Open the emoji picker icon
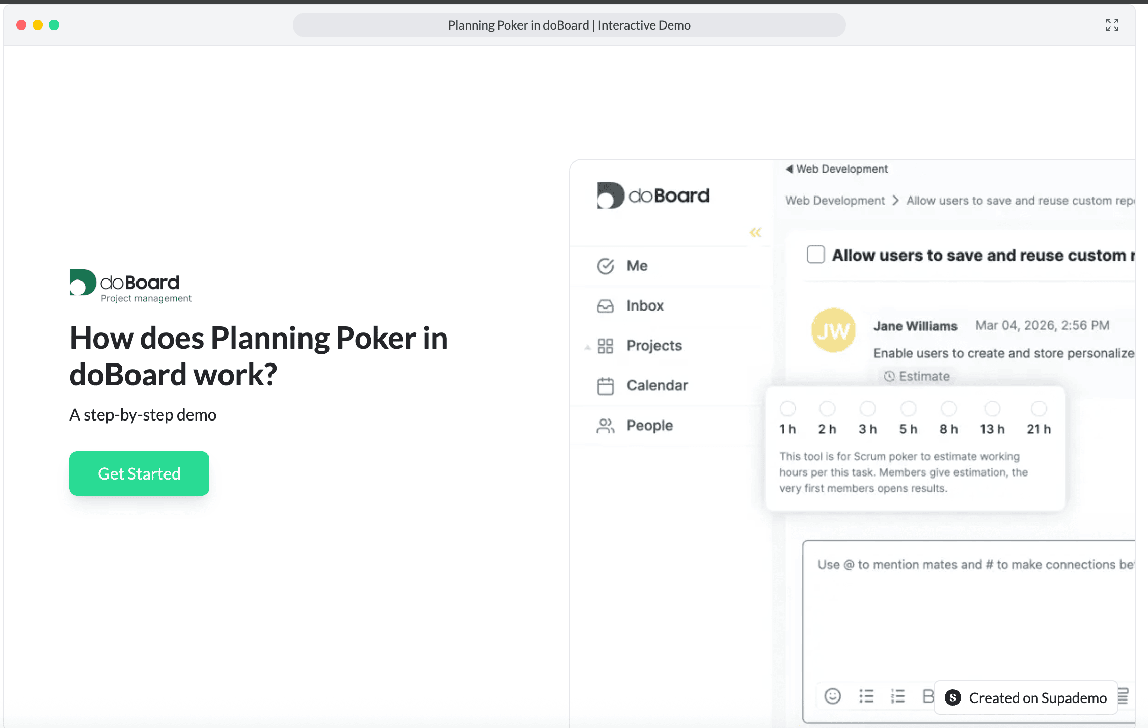 click(832, 696)
